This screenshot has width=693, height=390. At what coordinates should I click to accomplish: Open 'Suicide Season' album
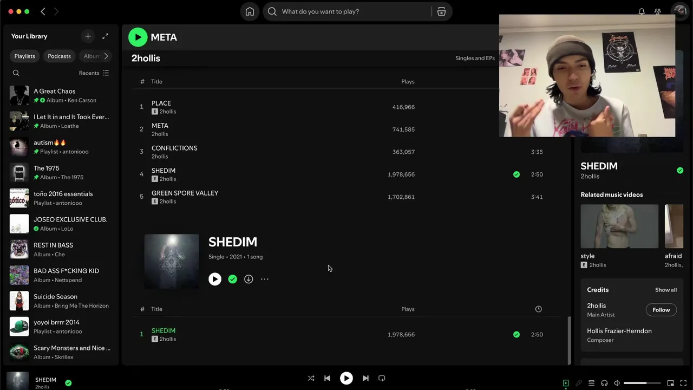point(61,301)
